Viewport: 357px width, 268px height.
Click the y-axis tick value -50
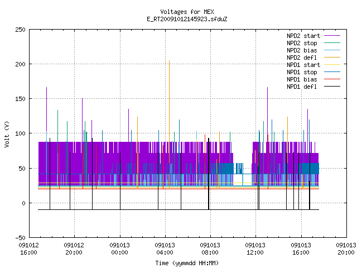click(x=20, y=238)
